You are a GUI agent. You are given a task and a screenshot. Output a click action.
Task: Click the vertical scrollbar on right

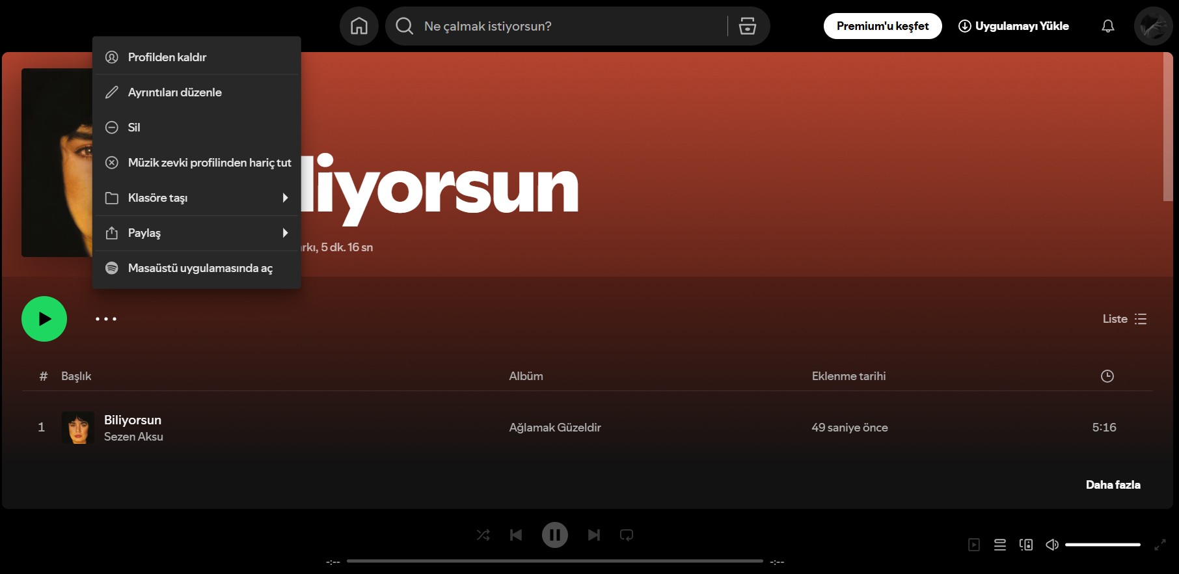pos(1168,127)
